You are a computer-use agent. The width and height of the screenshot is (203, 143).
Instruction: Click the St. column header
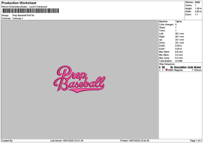point(172,67)
